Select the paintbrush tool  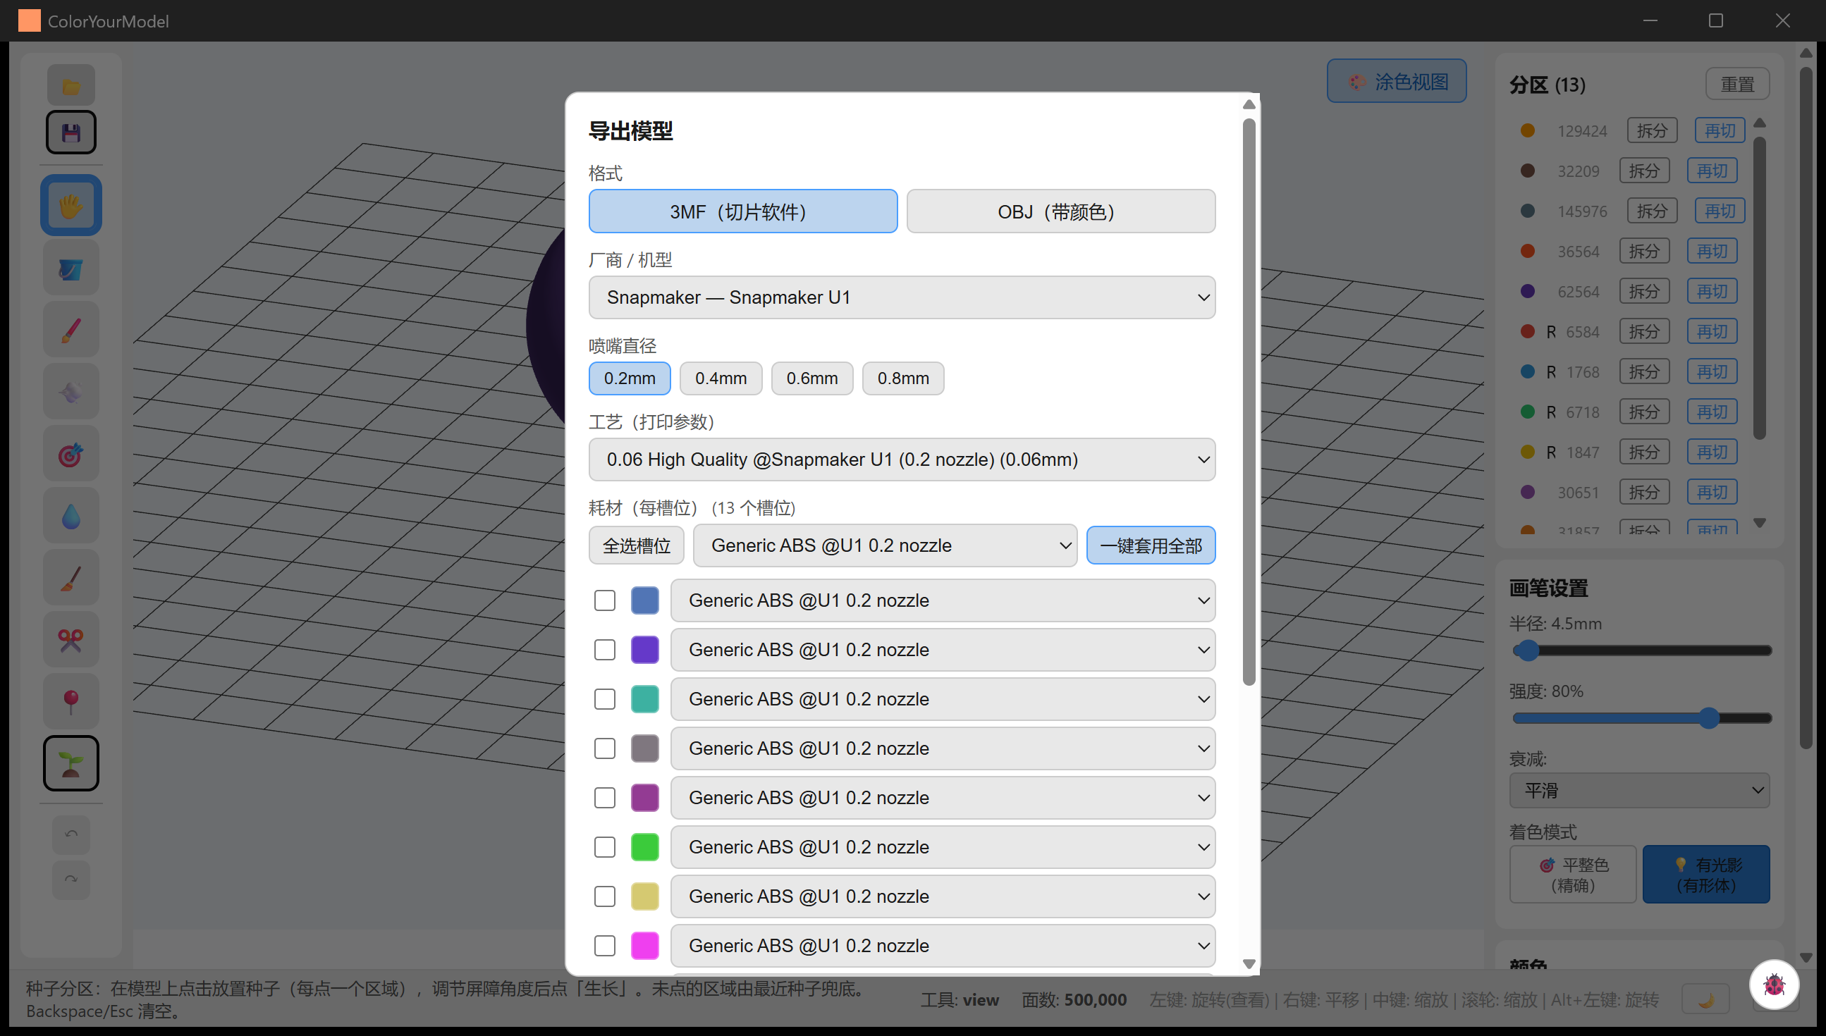[71, 330]
